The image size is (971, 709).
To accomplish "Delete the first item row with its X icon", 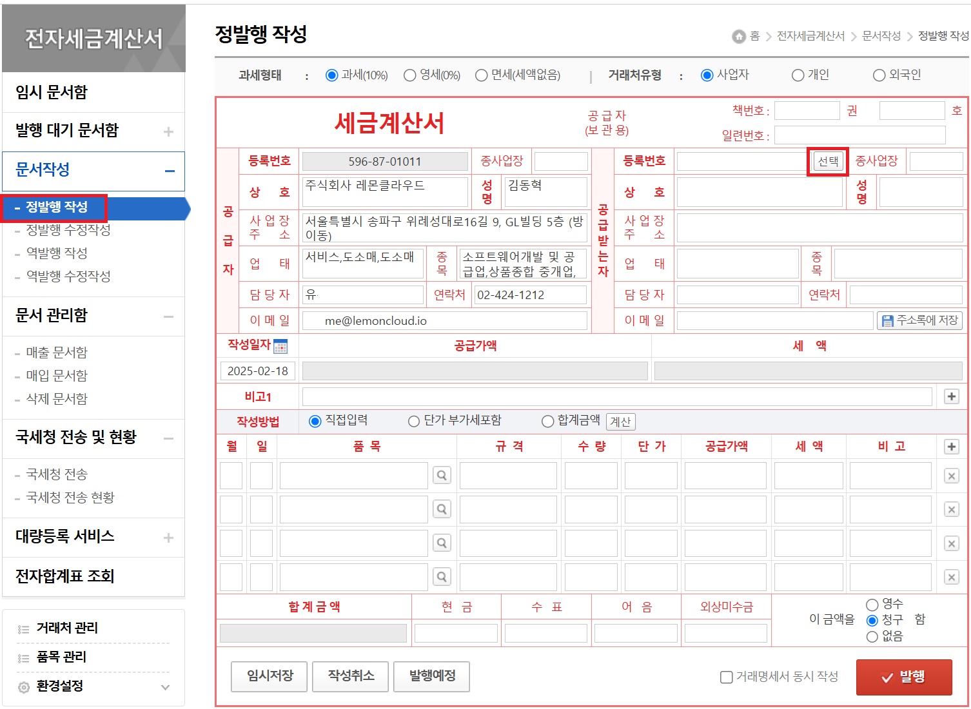I will coord(952,476).
